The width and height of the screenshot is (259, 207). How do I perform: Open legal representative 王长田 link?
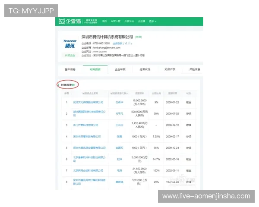(119, 125)
